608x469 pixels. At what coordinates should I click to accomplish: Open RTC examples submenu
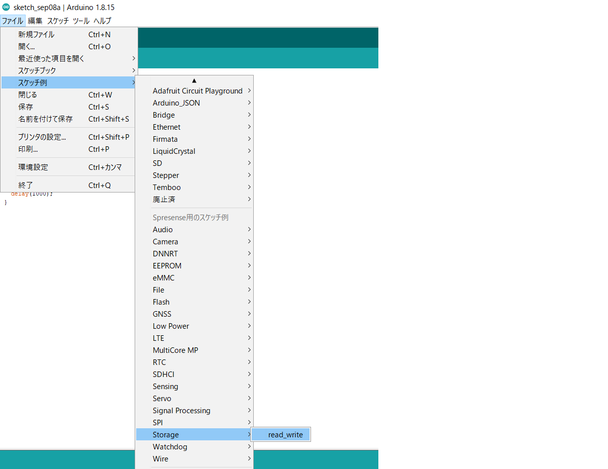click(x=194, y=362)
